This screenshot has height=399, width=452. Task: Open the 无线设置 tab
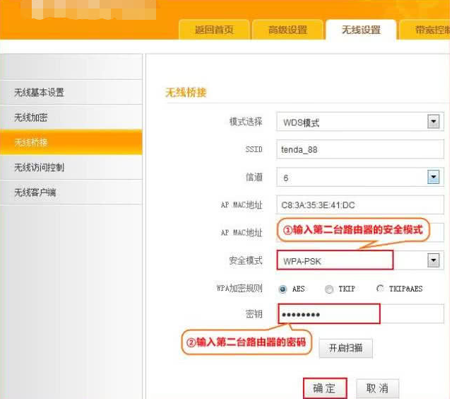click(x=361, y=30)
